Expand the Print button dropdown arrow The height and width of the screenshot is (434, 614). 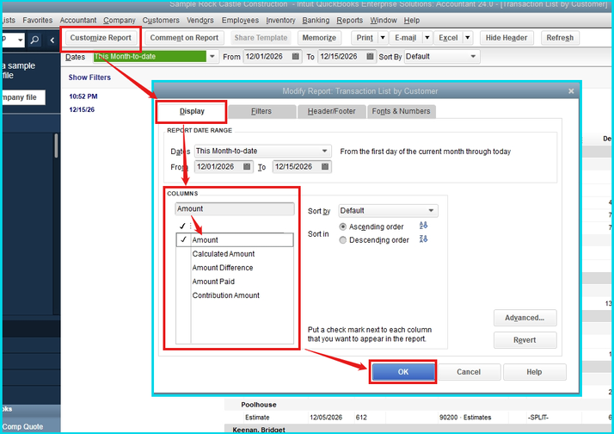(383, 38)
